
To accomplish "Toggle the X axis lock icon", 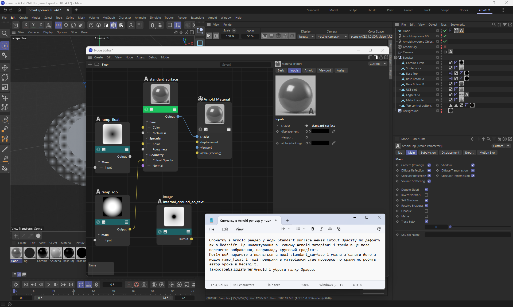I will 26,25.
